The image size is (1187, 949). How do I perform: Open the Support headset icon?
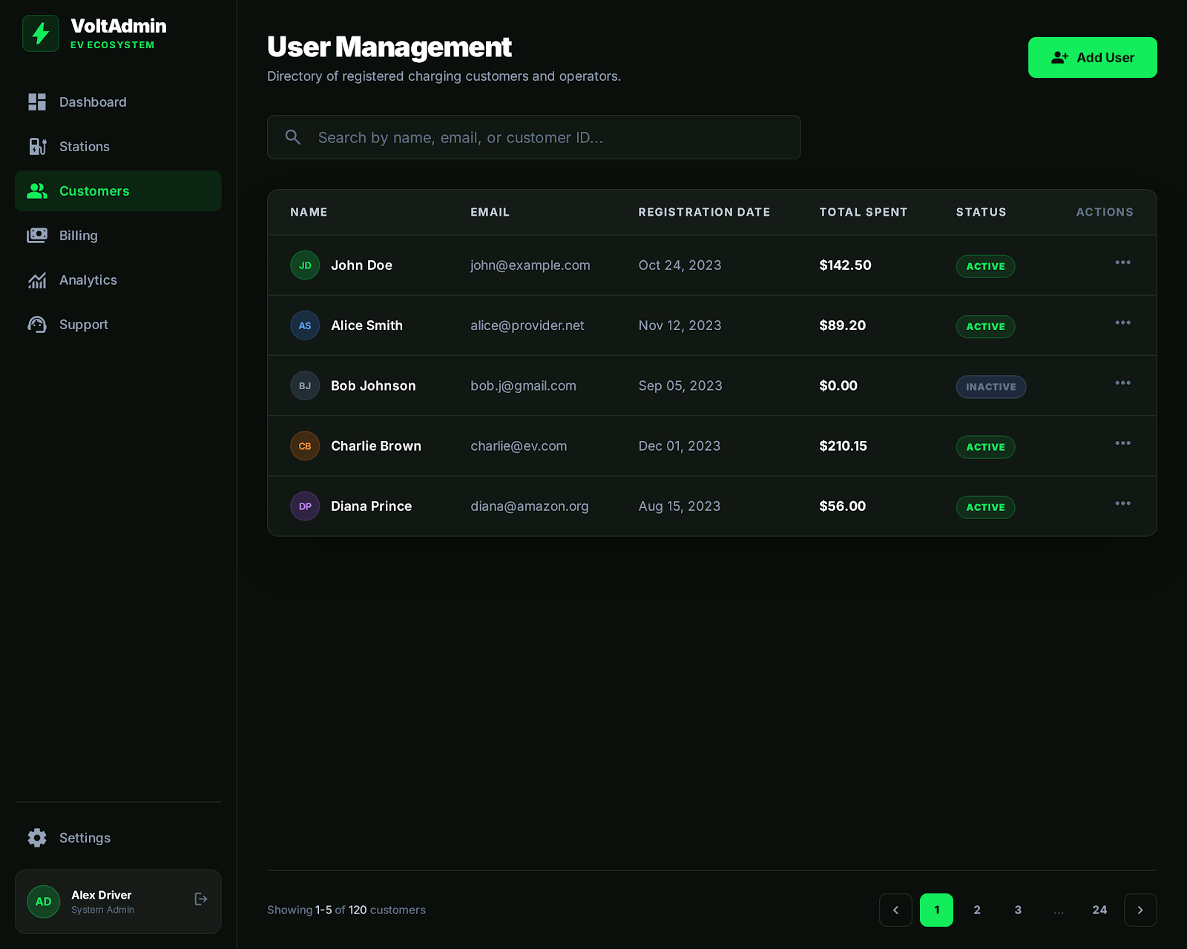pos(37,324)
